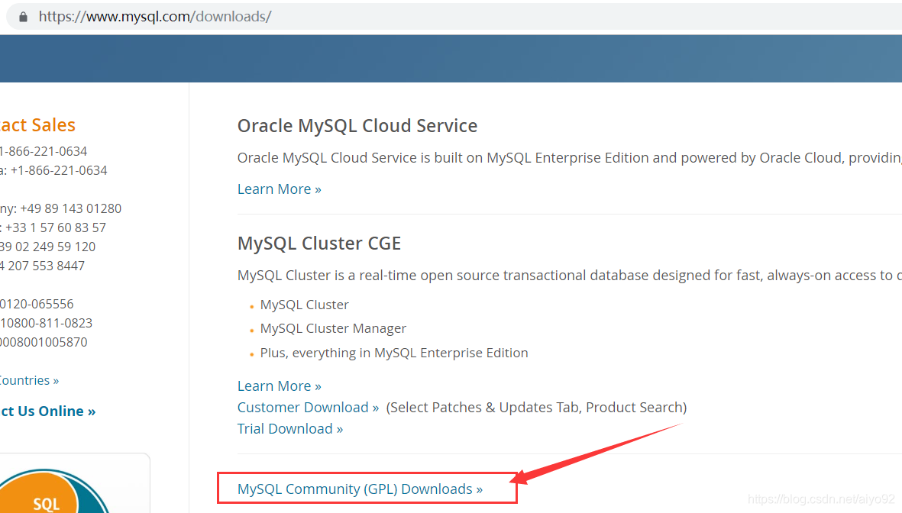Image resolution: width=902 pixels, height=513 pixels.
Task: Click the MySQL Cluster Manager bullet item
Action: pyautogui.click(x=333, y=328)
